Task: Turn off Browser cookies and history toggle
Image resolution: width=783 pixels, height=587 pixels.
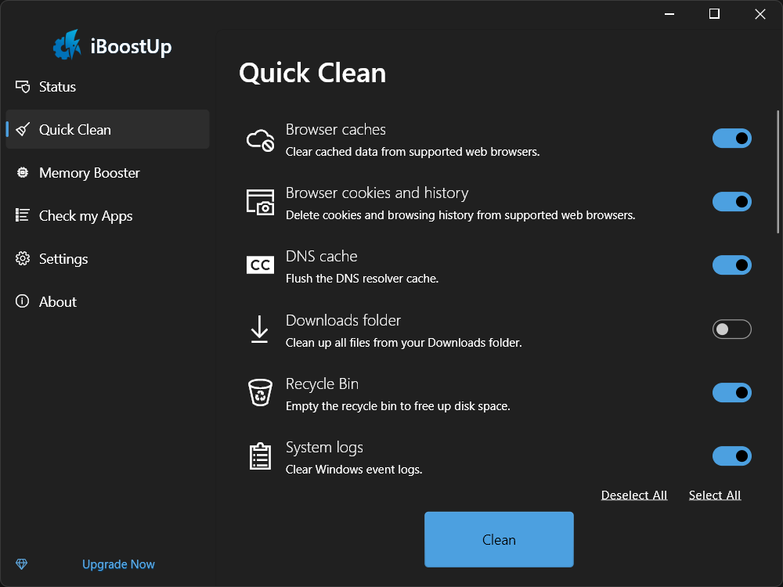Action: 731,202
